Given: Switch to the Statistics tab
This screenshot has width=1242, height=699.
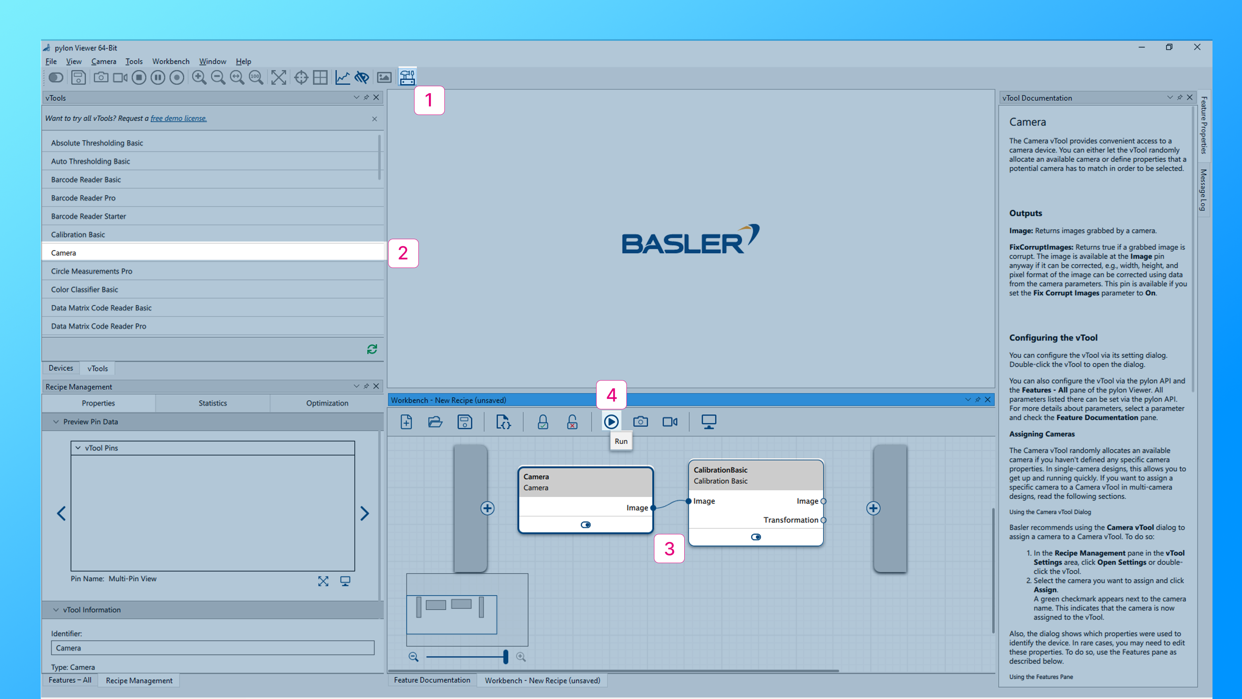Looking at the screenshot, I should tap(213, 403).
